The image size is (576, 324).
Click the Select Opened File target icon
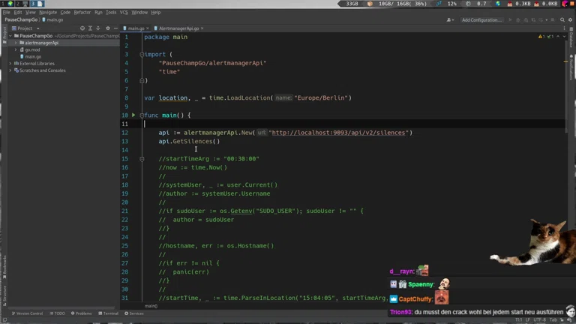click(x=82, y=28)
